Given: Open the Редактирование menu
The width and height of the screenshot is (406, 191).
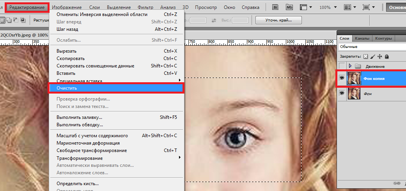Looking at the screenshot, I should pos(27,7).
